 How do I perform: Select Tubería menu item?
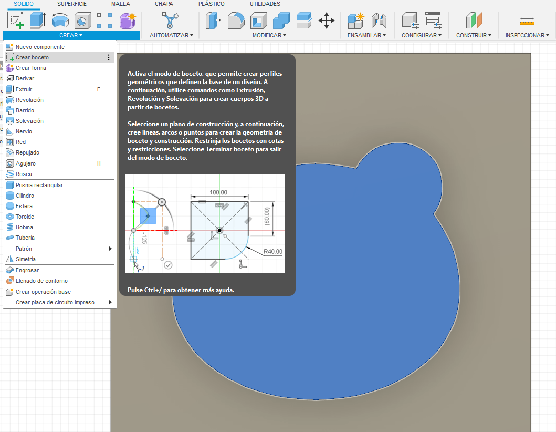[x=59, y=238]
